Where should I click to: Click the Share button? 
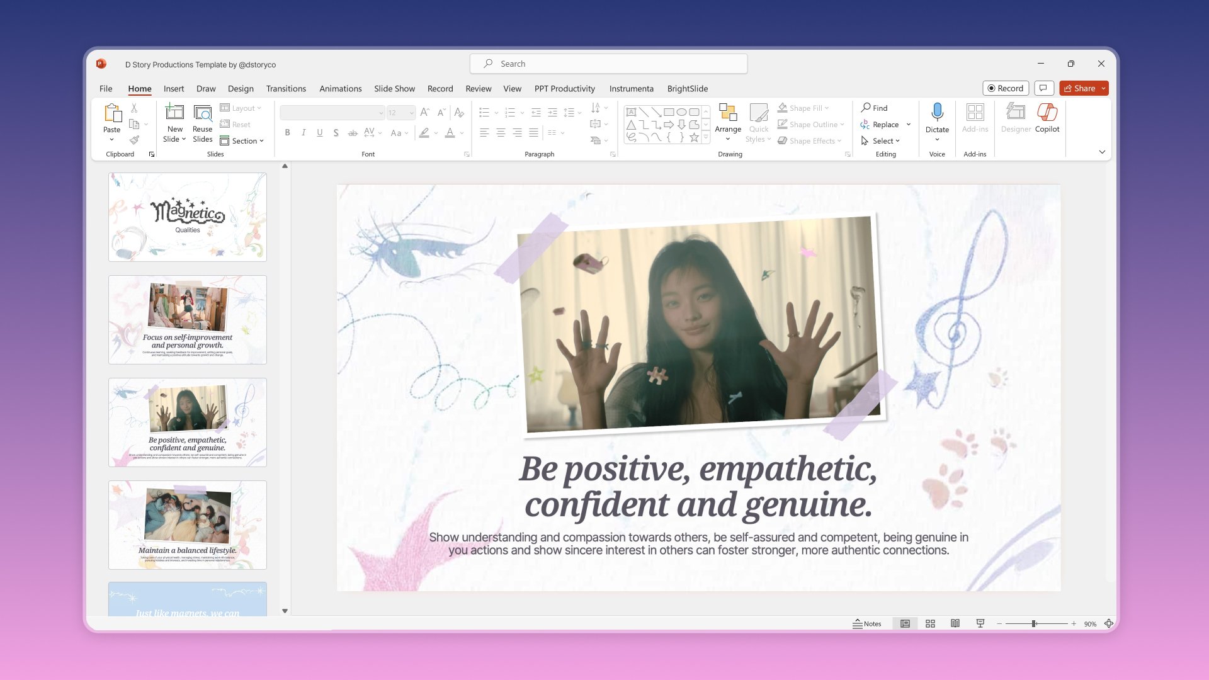(x=1079, y=88)
